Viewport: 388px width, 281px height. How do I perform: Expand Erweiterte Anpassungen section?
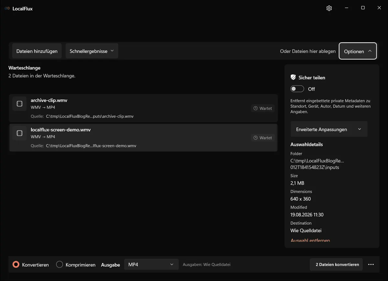coord(329,129)
